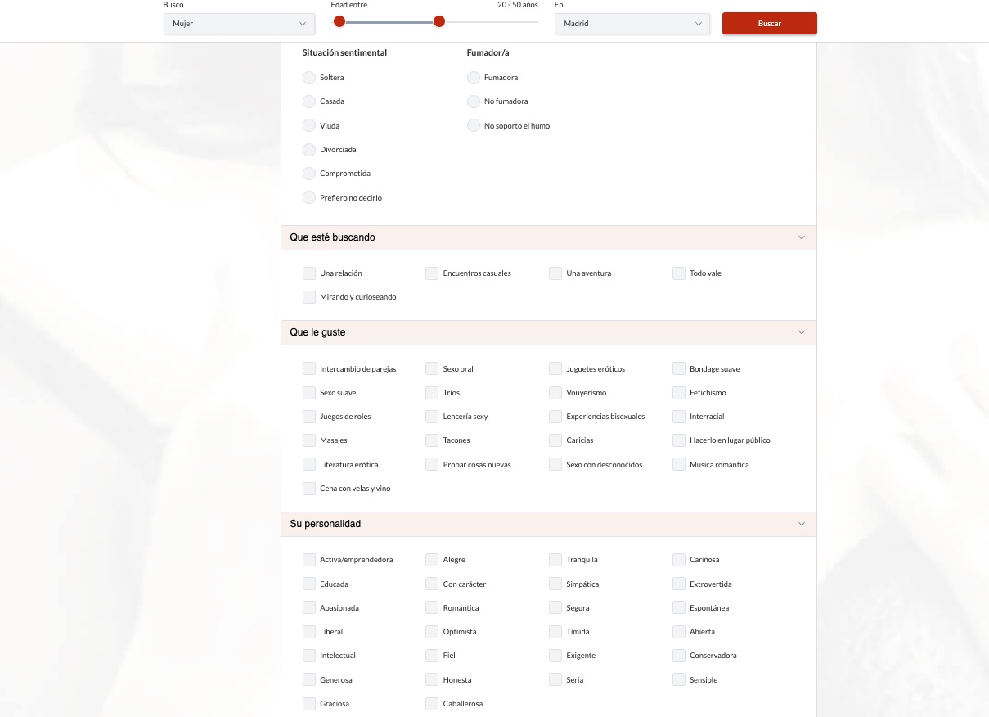This screenshot has width=989, height=717.
Task: Tick Cena con velas y vino
Action: [x=309, y=489]
